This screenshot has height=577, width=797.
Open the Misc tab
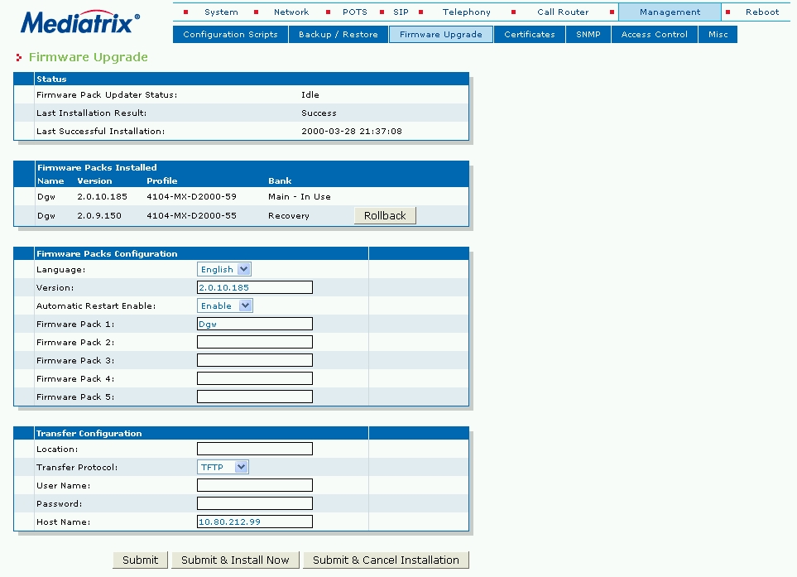(x=718, y=35)
